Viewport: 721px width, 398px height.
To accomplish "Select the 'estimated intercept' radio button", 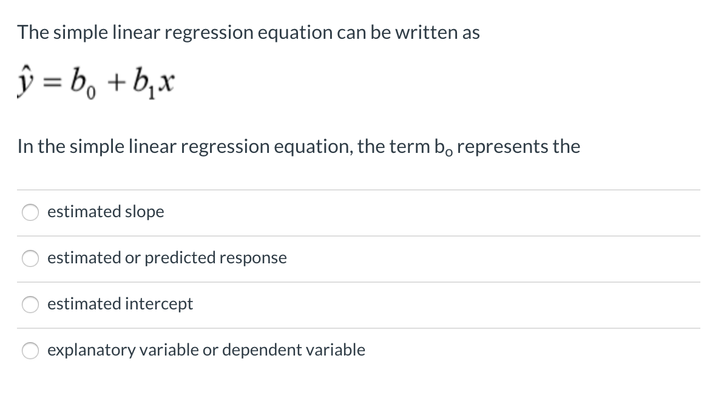I will pyautogui.click(x=30, y=305).
